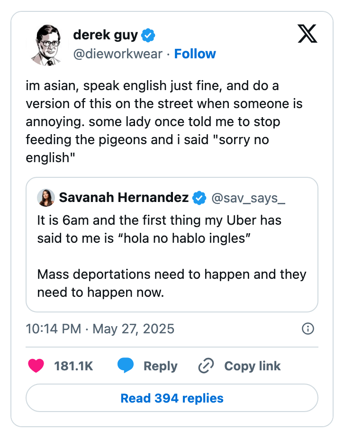Open derek guy's profile avatar
The height and width of the screenshot is (440, 344).
pyautogui.click(x=47, y=43)
